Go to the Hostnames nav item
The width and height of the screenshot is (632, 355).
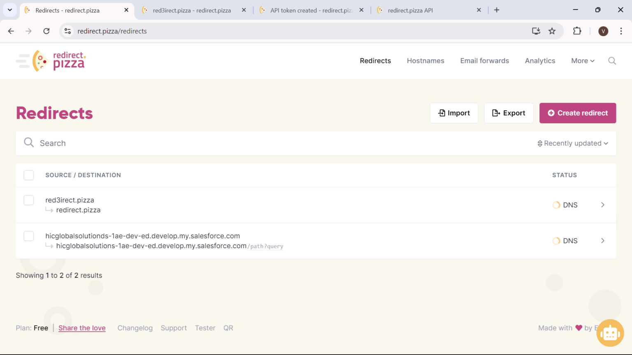[425, 61]
